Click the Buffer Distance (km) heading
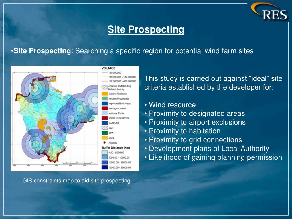Viewport: 292px width, 219px height. [116, 148]
